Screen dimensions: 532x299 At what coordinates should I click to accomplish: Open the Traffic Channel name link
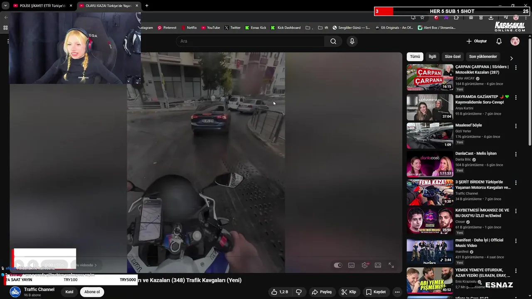(39, 289)
